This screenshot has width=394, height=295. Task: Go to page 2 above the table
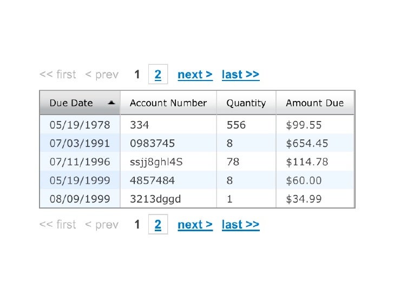pos(158,75)
